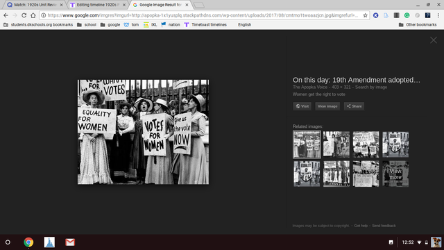Open the blue tower app on the shelf
The image size is (444, 250).
coord(49,242)
